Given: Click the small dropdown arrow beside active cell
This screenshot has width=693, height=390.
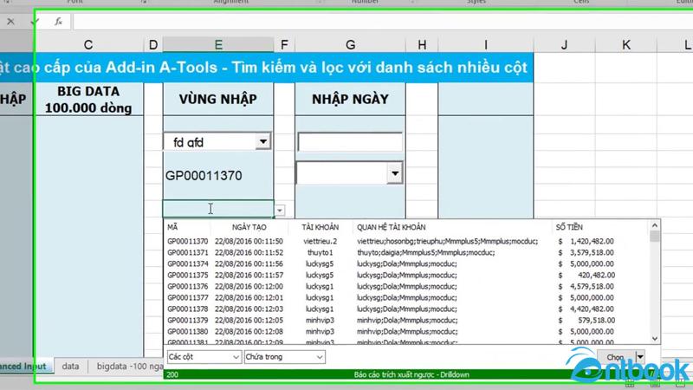Looking at the screenshot, I should click(x=279, y=211).
